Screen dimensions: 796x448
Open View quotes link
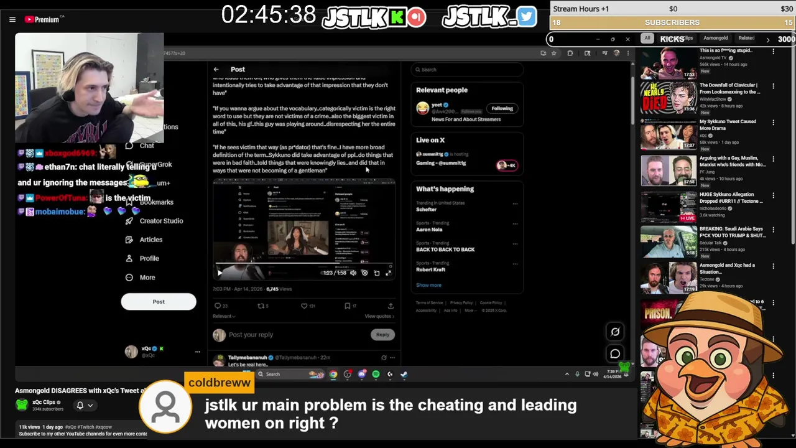(379, 316)
